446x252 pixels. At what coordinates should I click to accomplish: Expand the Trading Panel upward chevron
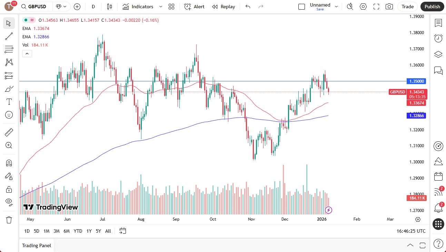click(410, 245)
